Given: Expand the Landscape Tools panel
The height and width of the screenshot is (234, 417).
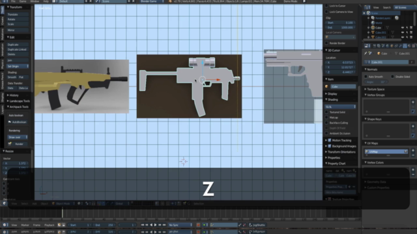Looking at the screenshot, I should pos(18,101).
